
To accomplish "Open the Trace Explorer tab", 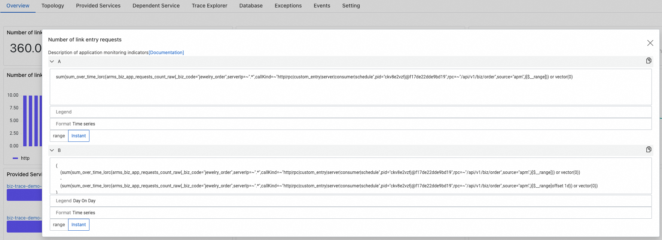I will point(210,6).
